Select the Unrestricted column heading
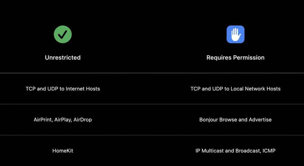Image resolution: width=304 pixels, height=166 pixels. (x=62, y=58)
